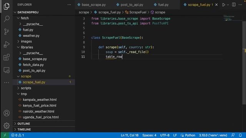Place cursor on line 7 class definition
Image resolution: width=246 pixels, height=138 pixels.
[x=117, y=38]
